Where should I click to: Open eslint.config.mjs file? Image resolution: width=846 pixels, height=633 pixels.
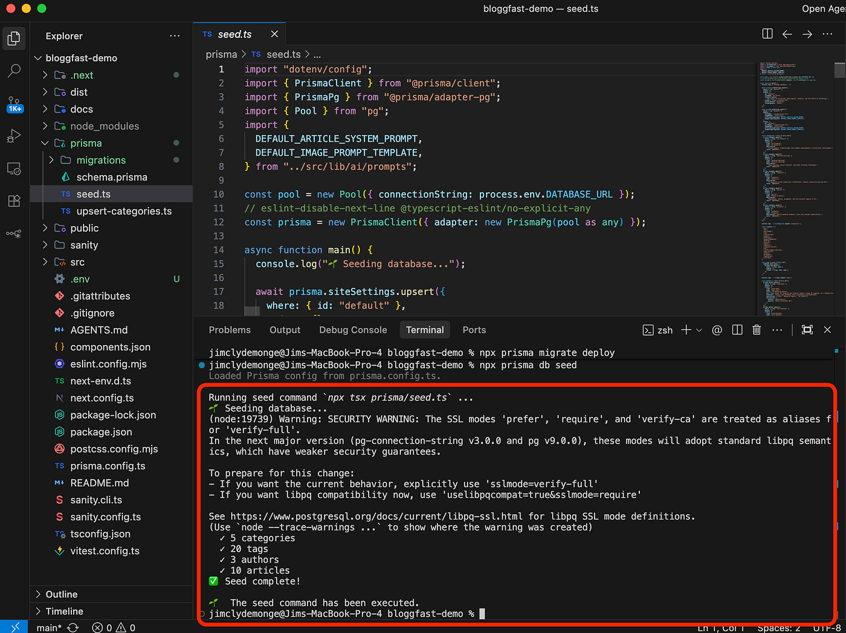click(x=109, y=364)
